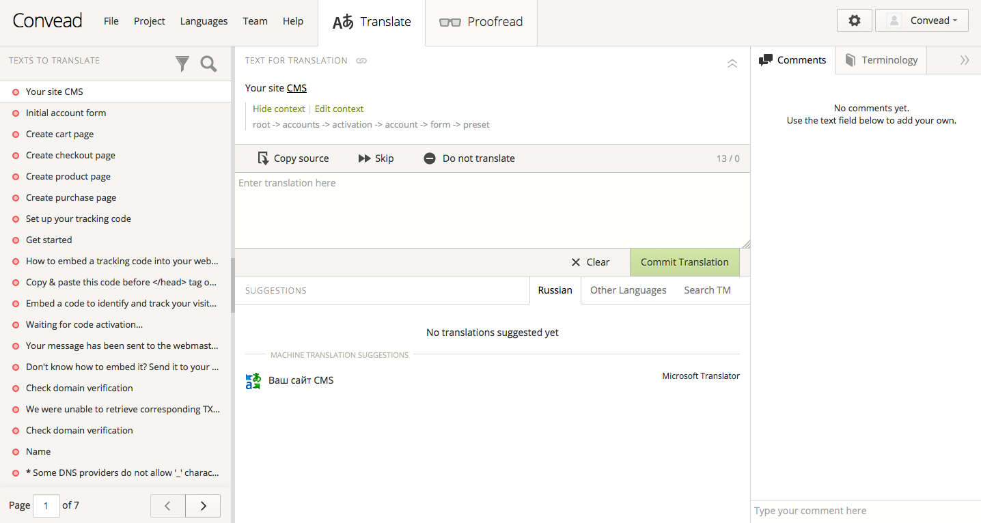Click the translation text area
The height and width of the screenshot is (523, 981).
point(492,210)
